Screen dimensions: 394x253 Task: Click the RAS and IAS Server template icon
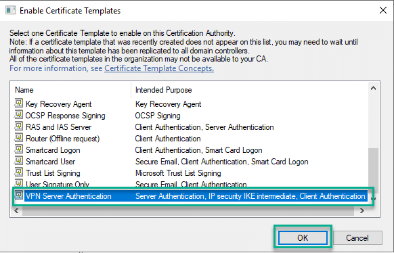point(18,127)
